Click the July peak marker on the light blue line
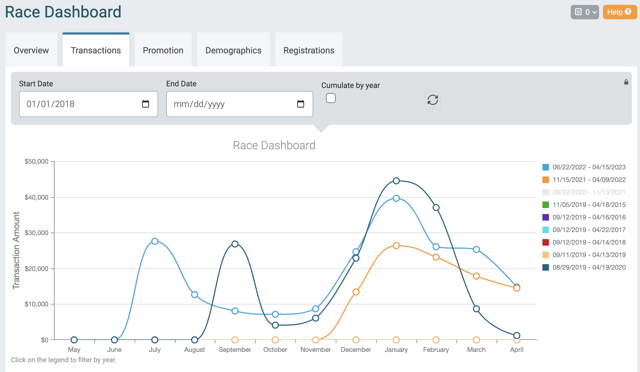This screenshot has height=372, width=640. (x=155, y=241)
